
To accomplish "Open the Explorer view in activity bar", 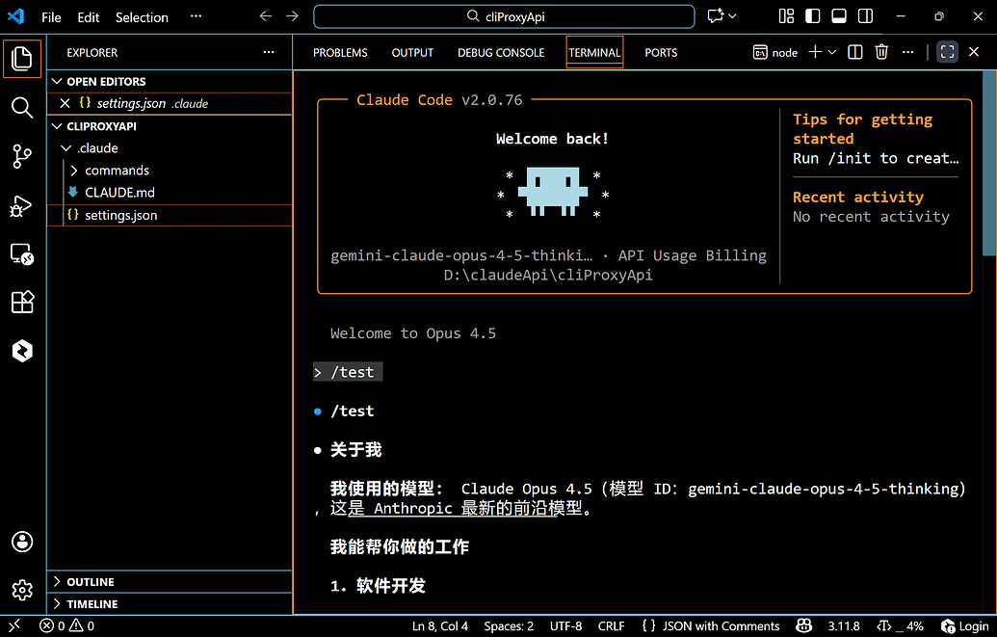I will [22, 59].
